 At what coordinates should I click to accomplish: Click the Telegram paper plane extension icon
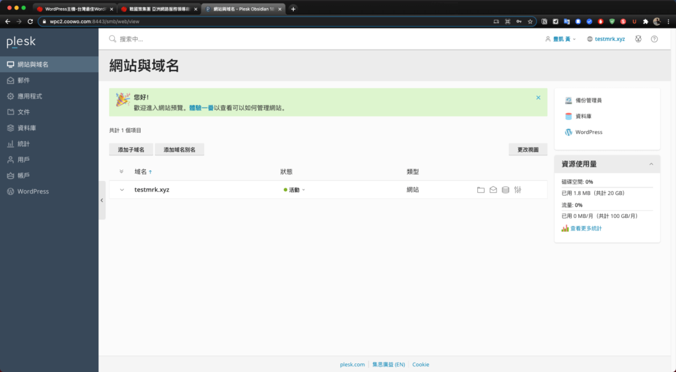555,22
